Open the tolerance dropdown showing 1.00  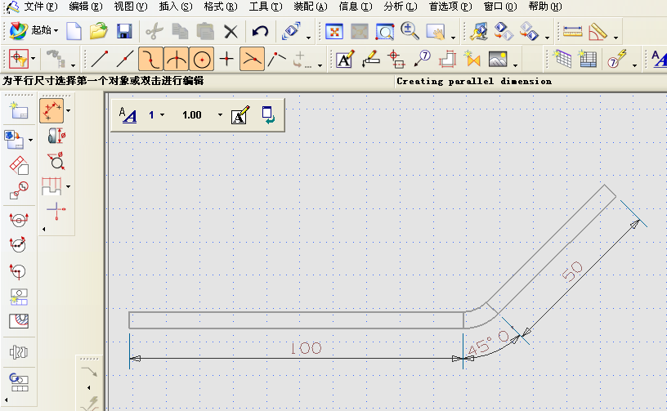[x=202, y=115]
